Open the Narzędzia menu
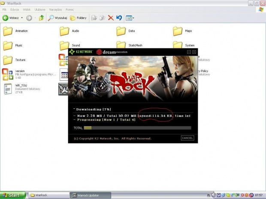The image size is (266, 199). [x=56, y=9]
